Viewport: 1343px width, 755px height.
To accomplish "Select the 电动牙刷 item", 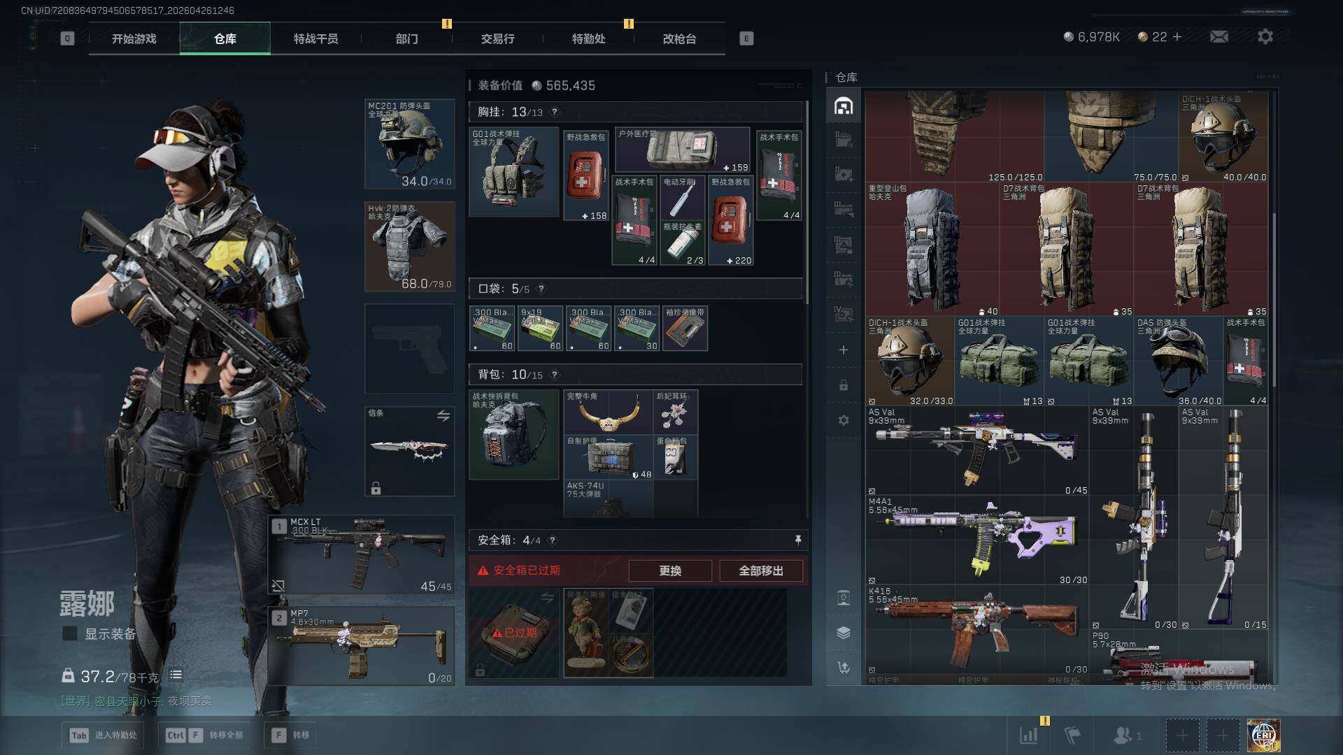I will [x=683, y=198].
